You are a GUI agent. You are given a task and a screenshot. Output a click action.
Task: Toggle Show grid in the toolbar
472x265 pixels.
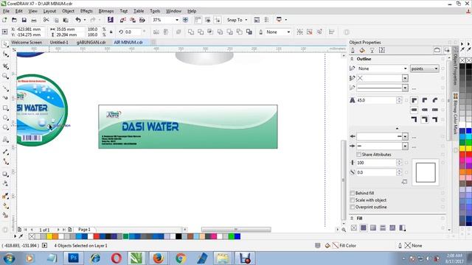click(208, 20)
